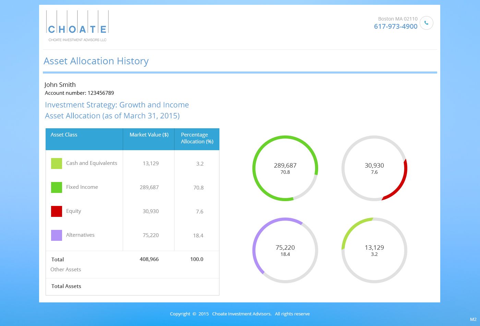This screenshot has height=326, width=480.
Task: Click the 13,129 market value cell
Action: (151, 164)
